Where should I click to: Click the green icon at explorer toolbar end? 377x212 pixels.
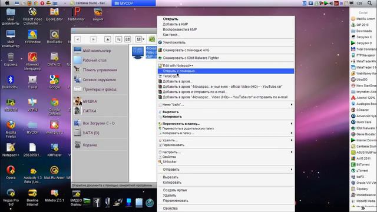coord(152,39)
